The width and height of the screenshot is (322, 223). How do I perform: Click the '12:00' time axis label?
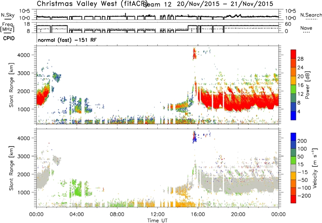coord(157,215)
